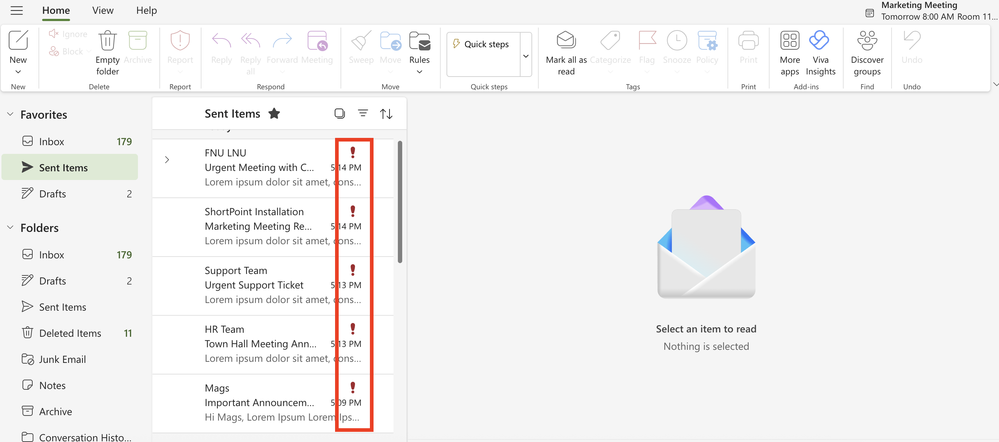Screen dimensions: 999x442
Task: Click the filter icon in Sent Items header
Action: 363,113
